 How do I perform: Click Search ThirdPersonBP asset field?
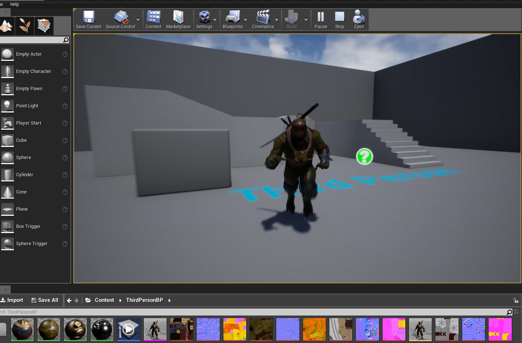253,312
